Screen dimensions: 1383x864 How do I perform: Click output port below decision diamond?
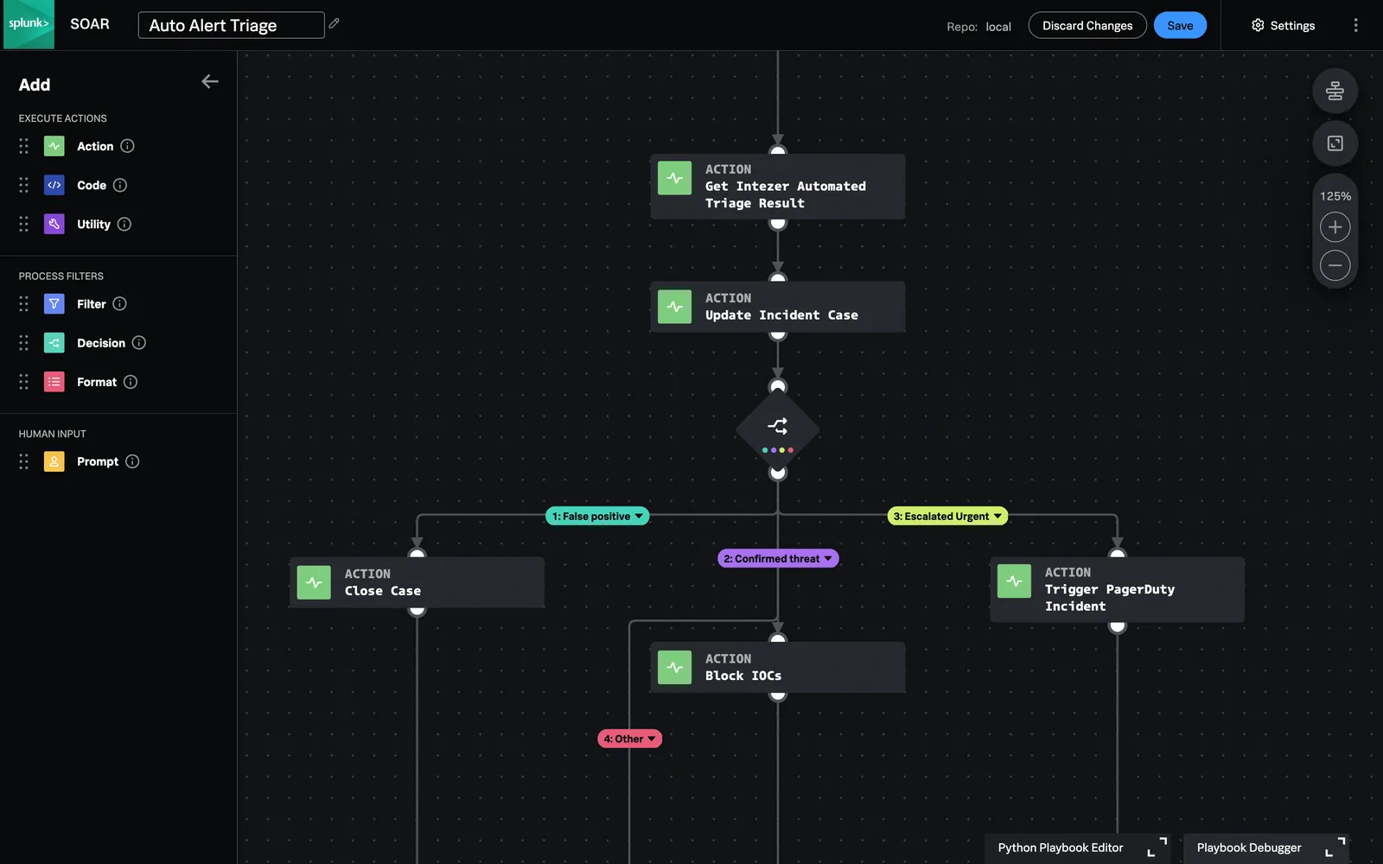click(778, 473)
